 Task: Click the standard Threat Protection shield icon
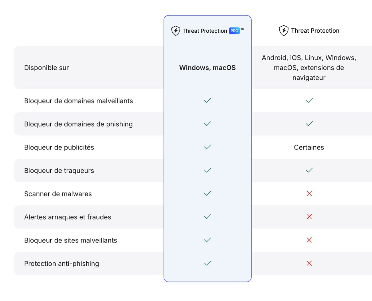[284, 31]
